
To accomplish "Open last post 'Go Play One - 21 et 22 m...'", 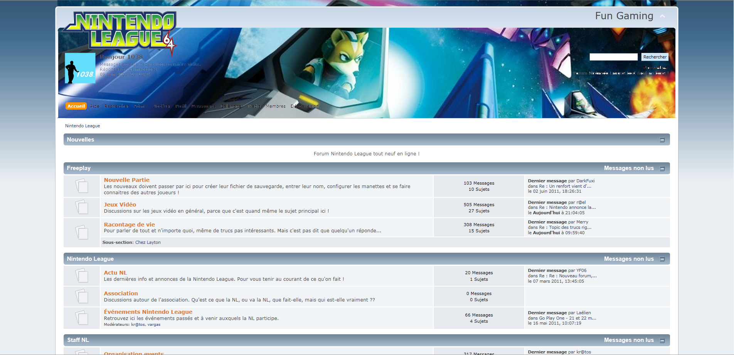I will pyautogui.click(x=567, y=318).
